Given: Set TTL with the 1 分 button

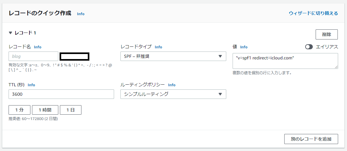Looking at the screenshot, I should tap(19, 110).
